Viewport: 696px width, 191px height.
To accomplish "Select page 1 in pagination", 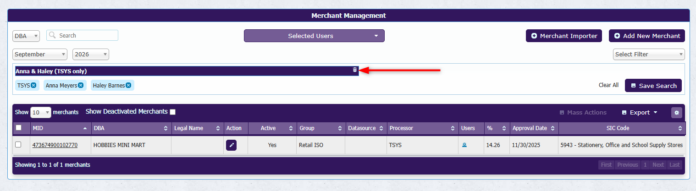I will (645, 165).
